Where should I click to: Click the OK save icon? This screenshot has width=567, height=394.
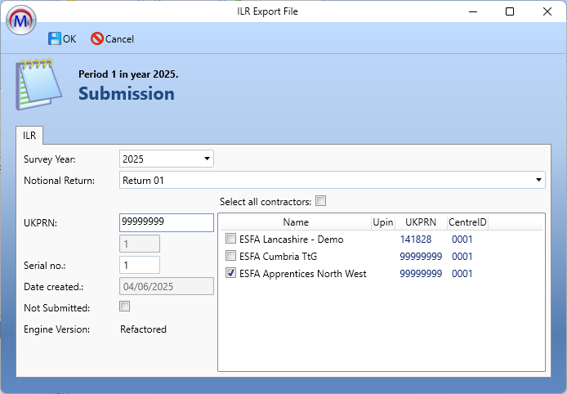pyautogui.click(x=55, y=38)
